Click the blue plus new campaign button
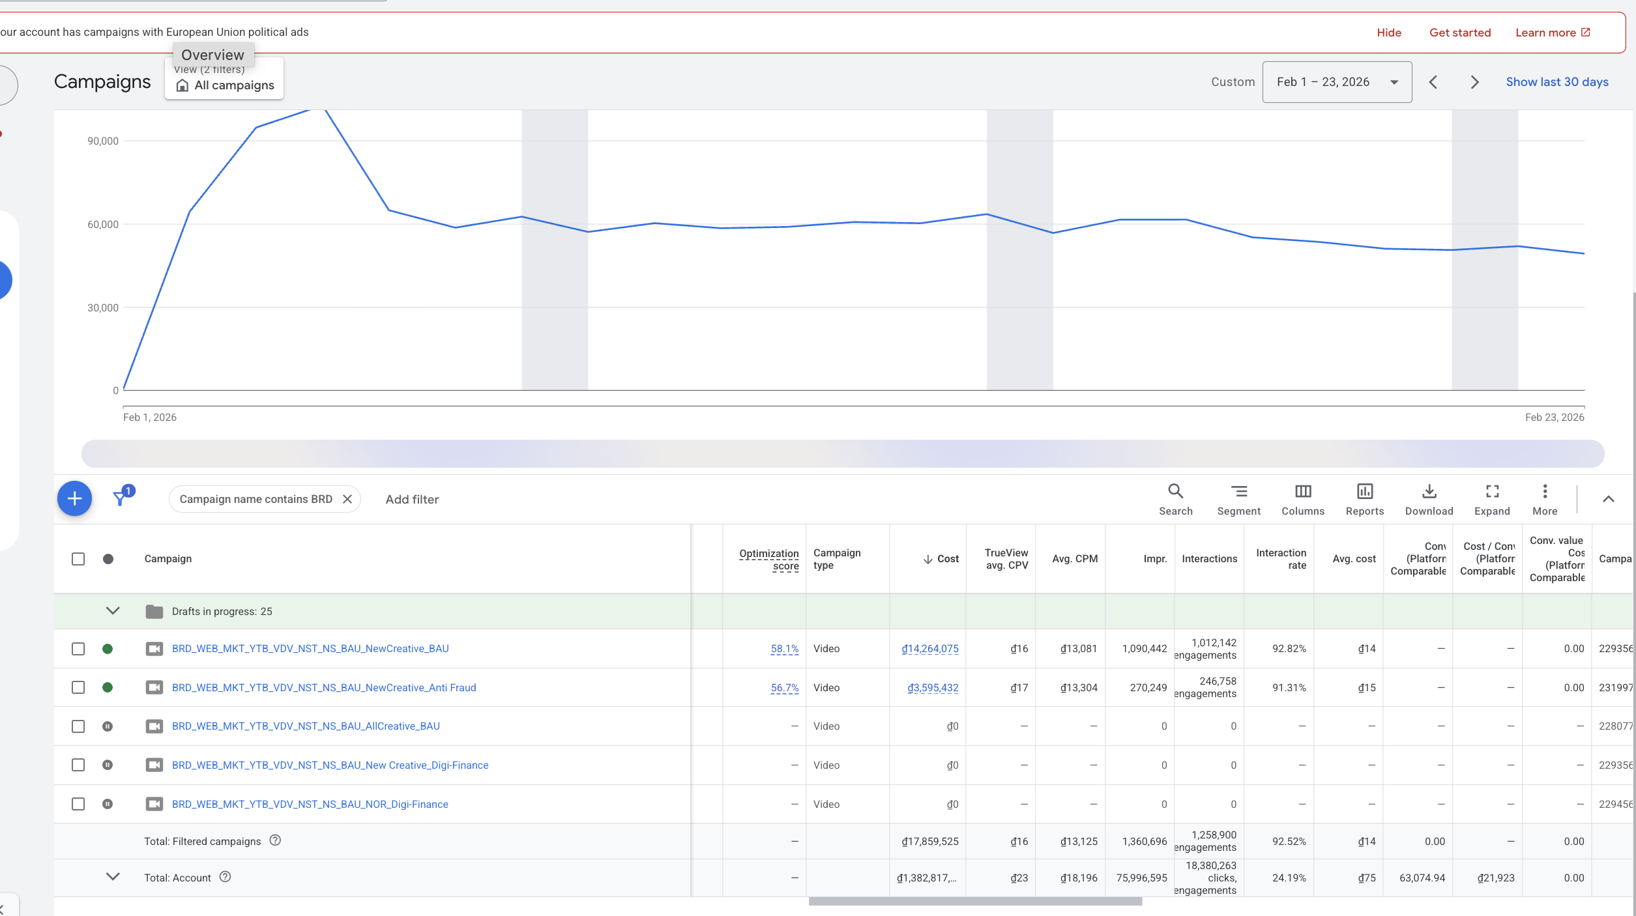Image resolution: width=1636 pixels, height=916 pixels. (74, 498)
